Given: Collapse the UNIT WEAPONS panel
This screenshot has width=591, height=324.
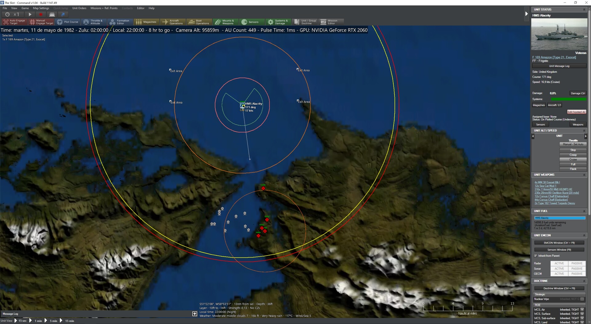Looking at the screenshot, I should [584, 175].
